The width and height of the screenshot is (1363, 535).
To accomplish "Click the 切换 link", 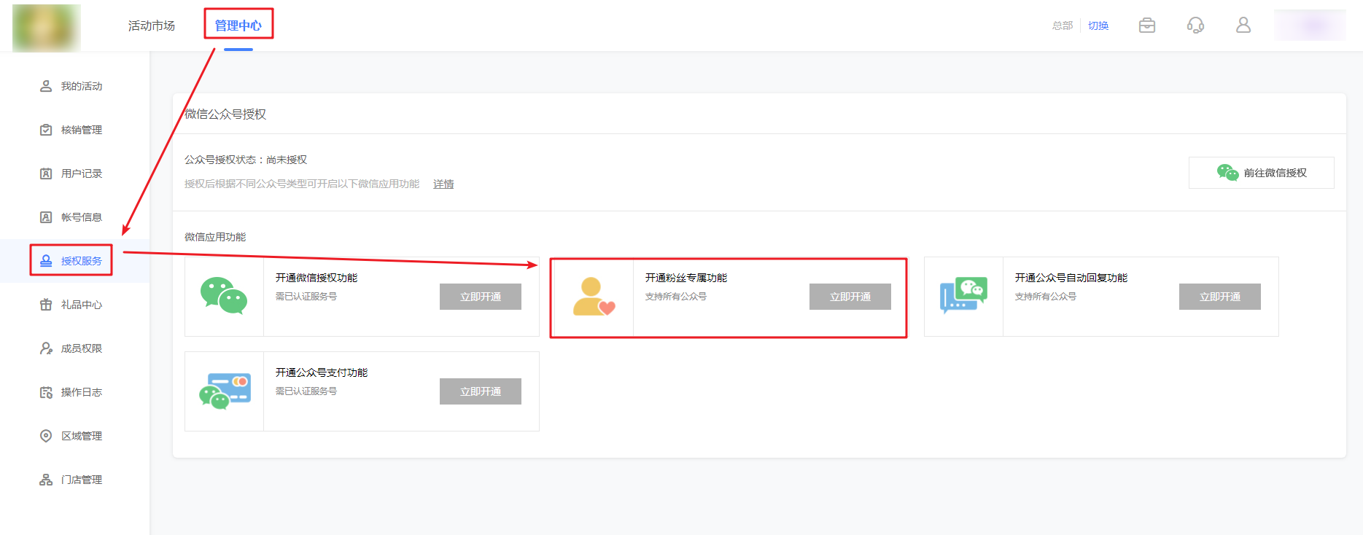I will (1098, 26).
